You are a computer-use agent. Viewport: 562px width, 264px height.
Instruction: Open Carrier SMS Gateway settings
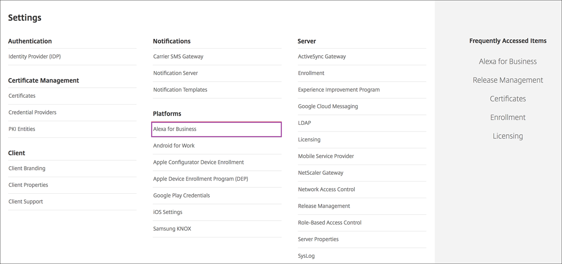tap(178, 57)
